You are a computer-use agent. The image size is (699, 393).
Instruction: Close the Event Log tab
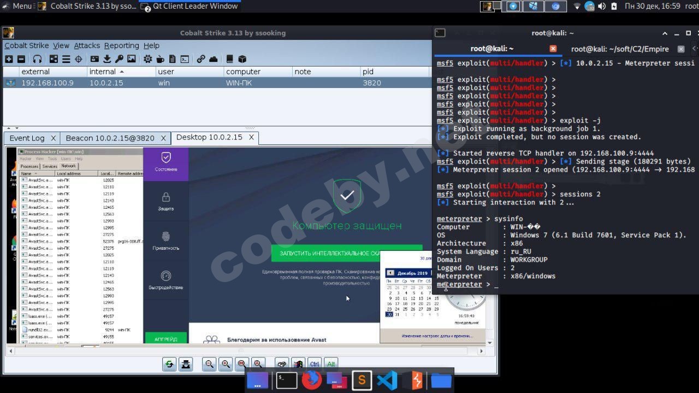click(x=53, y=138)
